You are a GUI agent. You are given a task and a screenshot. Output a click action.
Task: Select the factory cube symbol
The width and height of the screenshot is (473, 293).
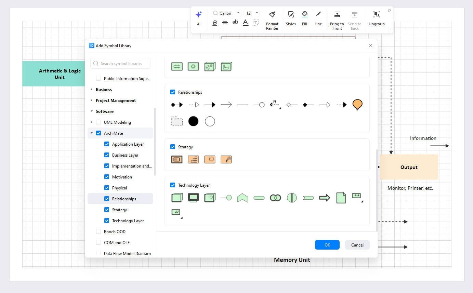tap(226, 66)
